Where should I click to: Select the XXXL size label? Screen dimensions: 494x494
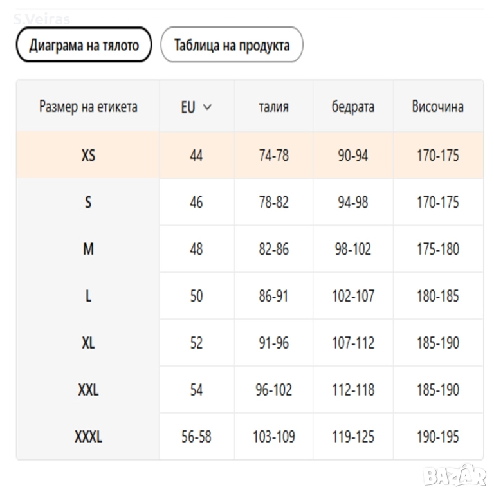(x=88, y=437)
